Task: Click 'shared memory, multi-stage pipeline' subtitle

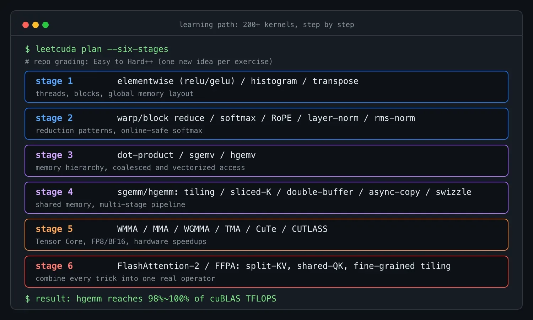Action: coord(110,204)
